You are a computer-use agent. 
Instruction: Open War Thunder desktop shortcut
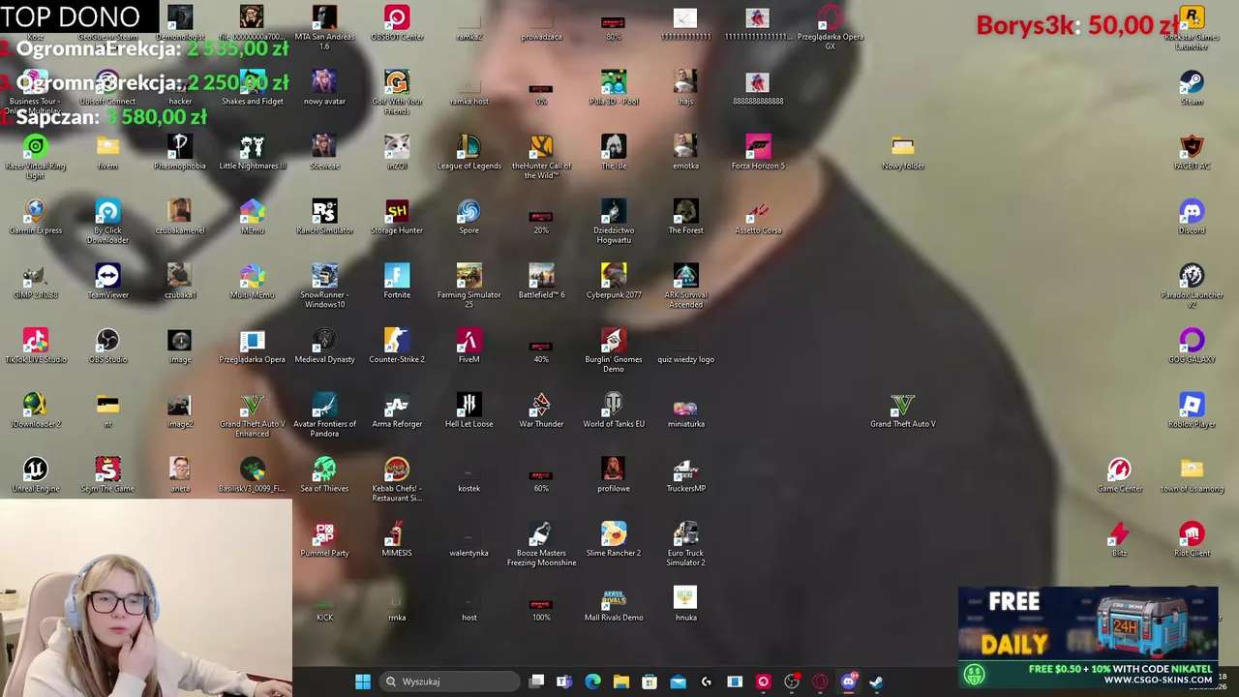[541, 410]
